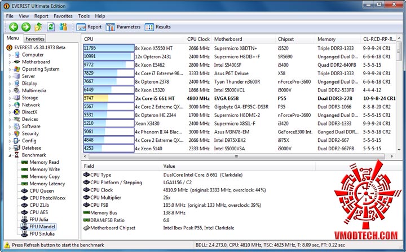
Task: Select the Security shield icon
Action: 17,133
